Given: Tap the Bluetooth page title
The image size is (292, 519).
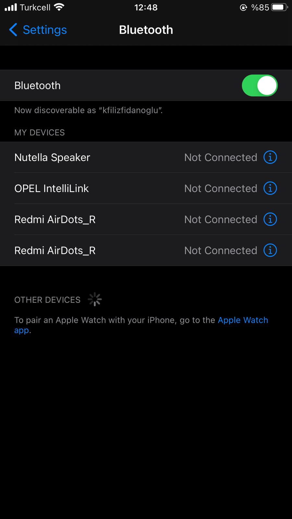Looking at the screenshot, I should 146,30.
